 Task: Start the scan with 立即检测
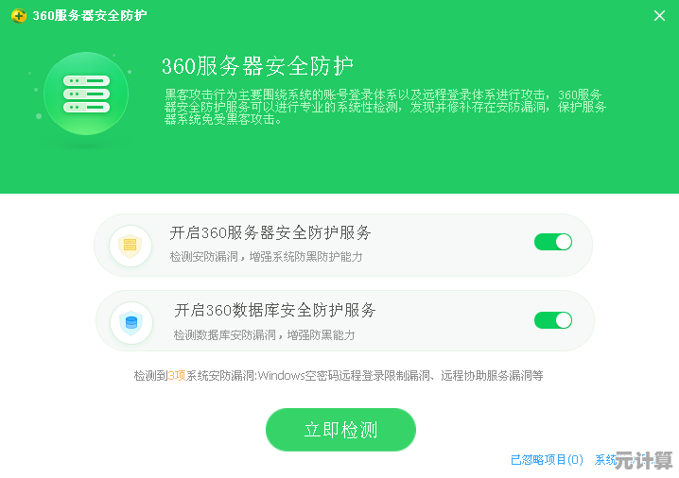coord(340,430)
